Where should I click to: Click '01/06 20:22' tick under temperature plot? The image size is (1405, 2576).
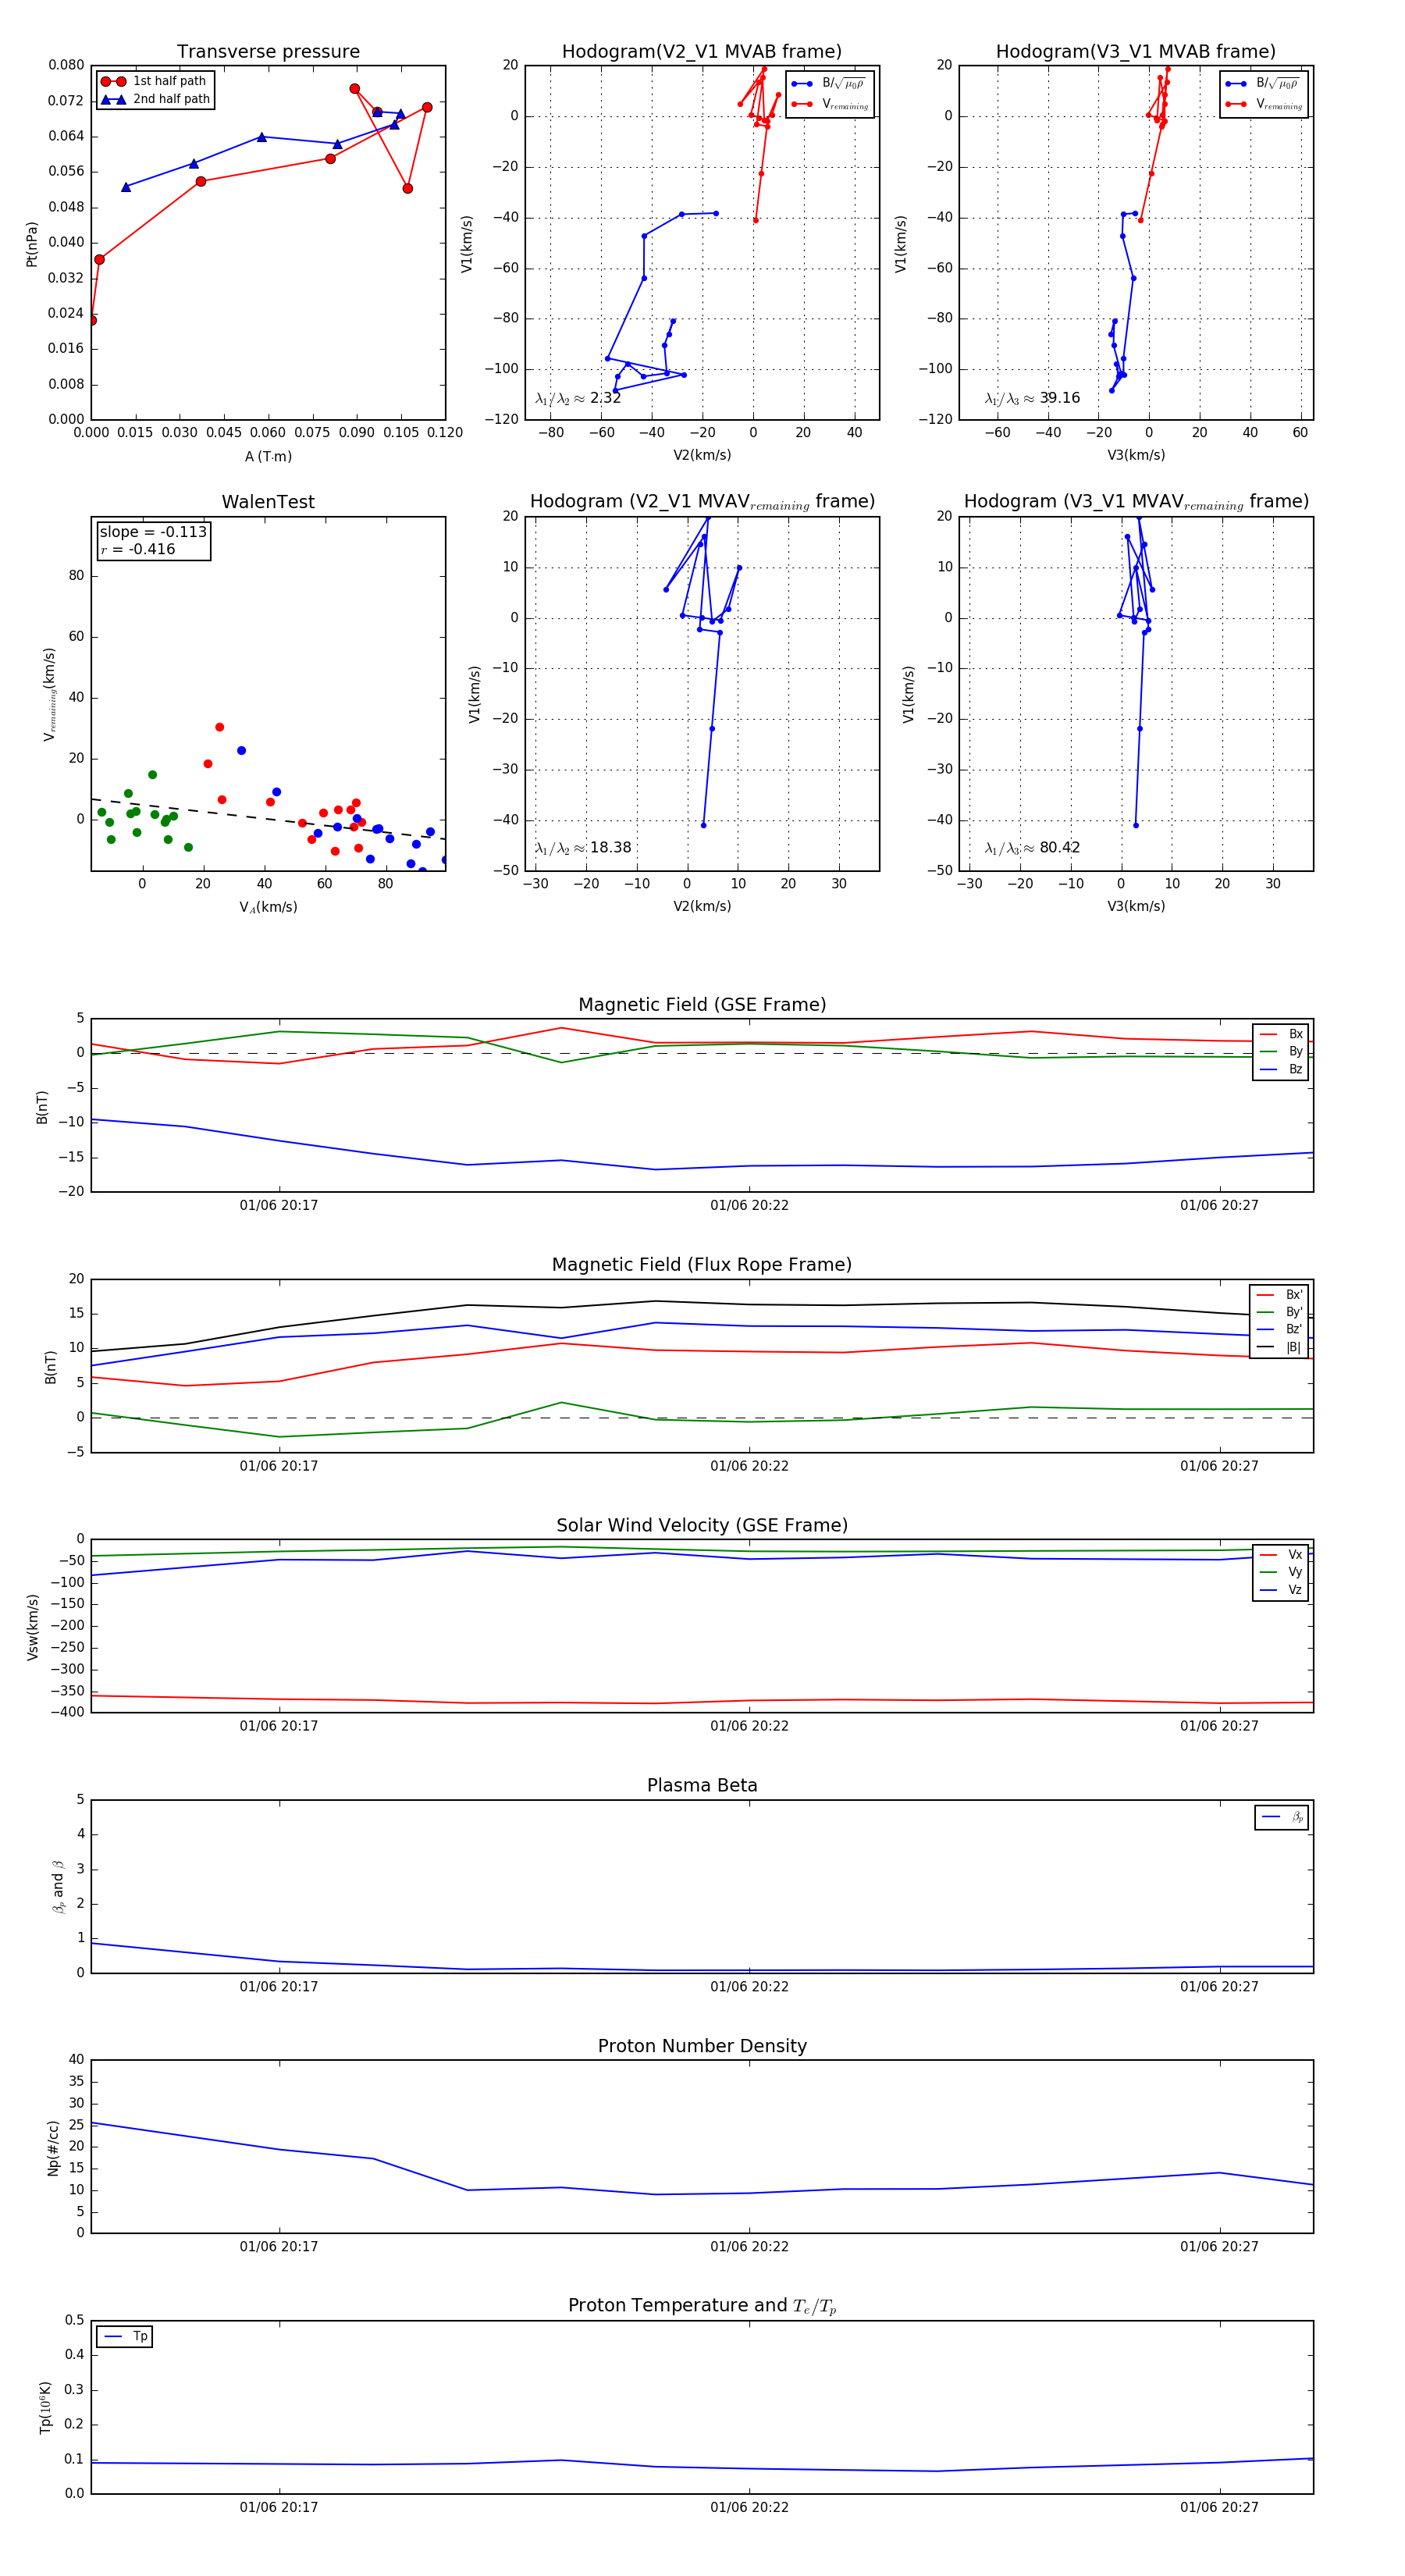(749, 2507)
